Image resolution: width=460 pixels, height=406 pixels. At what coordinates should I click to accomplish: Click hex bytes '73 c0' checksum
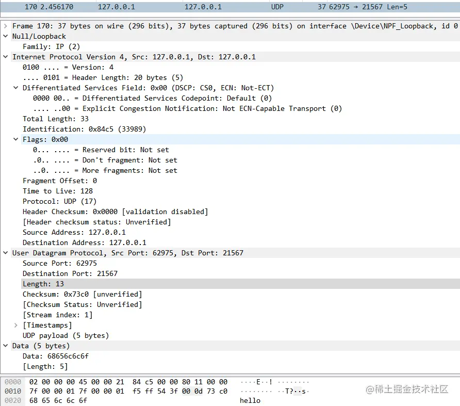[217, 392]
